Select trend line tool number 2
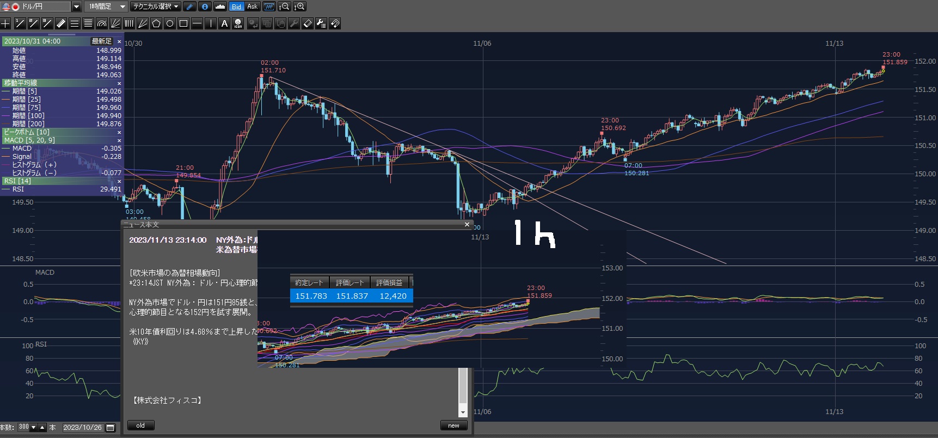 33,23
